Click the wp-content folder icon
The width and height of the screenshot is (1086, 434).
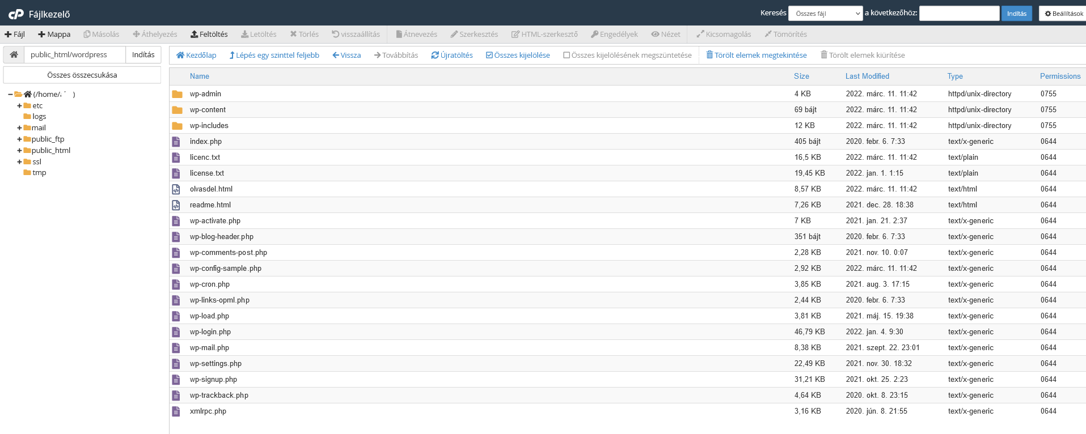pos(177,110)
